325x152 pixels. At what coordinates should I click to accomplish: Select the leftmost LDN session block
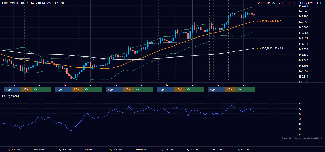(x=27, y=89)
